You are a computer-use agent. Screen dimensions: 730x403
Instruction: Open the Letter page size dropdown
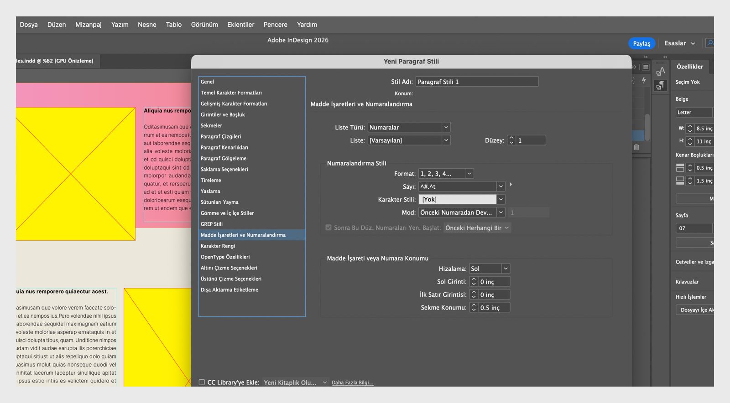[694, 112]
